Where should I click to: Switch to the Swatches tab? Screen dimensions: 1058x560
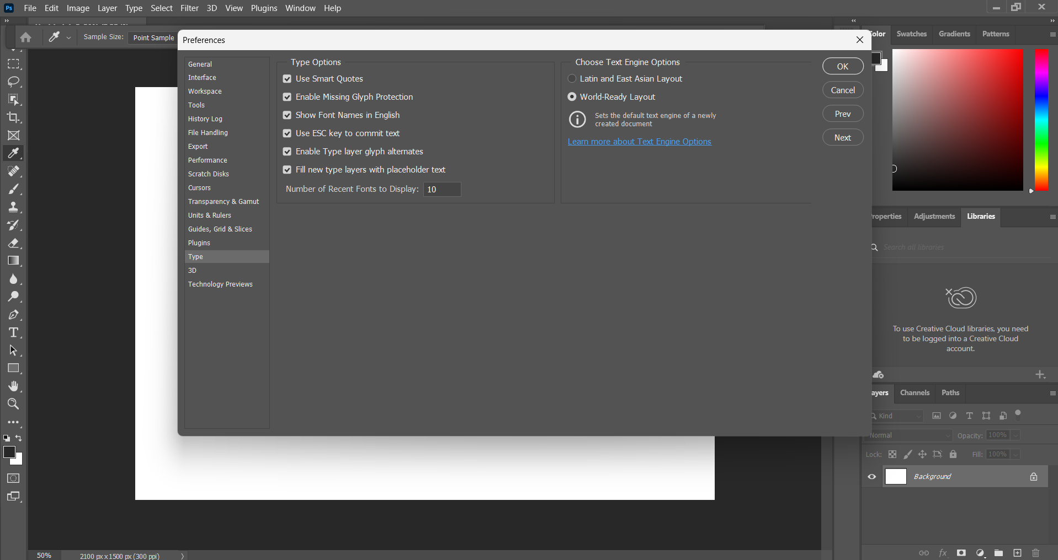[911, 34]
